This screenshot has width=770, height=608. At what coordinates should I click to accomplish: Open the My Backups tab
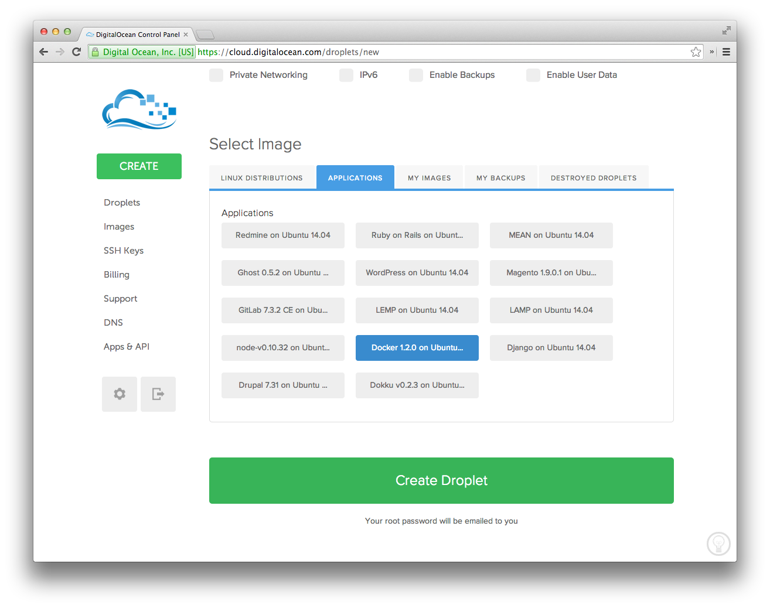pyautogui.click(x=501, y=177)
